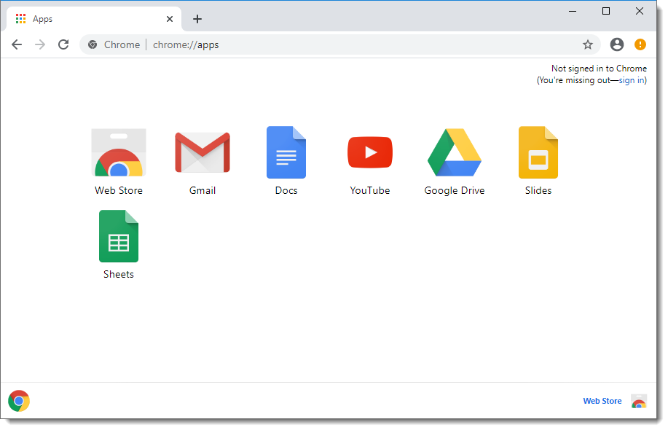Screen dimensions: 668x430
Task: Minimize the Chrome window
Action: (x=573, y=11)
